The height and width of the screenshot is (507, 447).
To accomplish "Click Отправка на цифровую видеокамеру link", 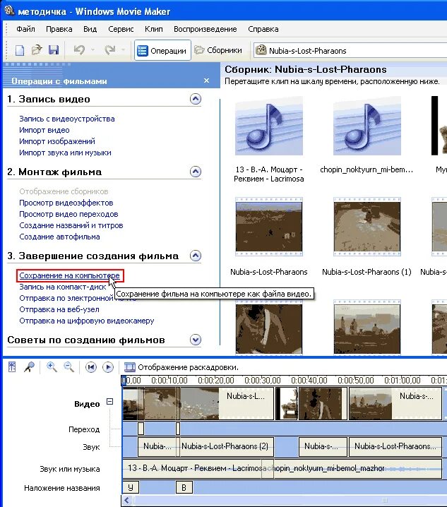I will point(87,321).
